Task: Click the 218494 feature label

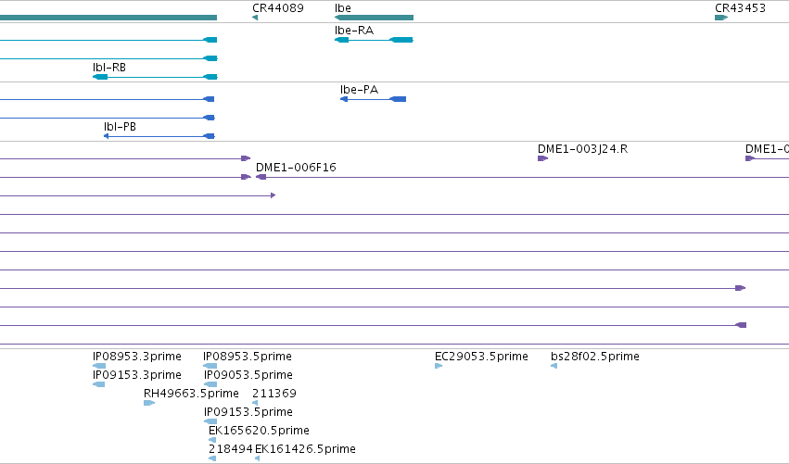Action: click(x=231, y=449)
